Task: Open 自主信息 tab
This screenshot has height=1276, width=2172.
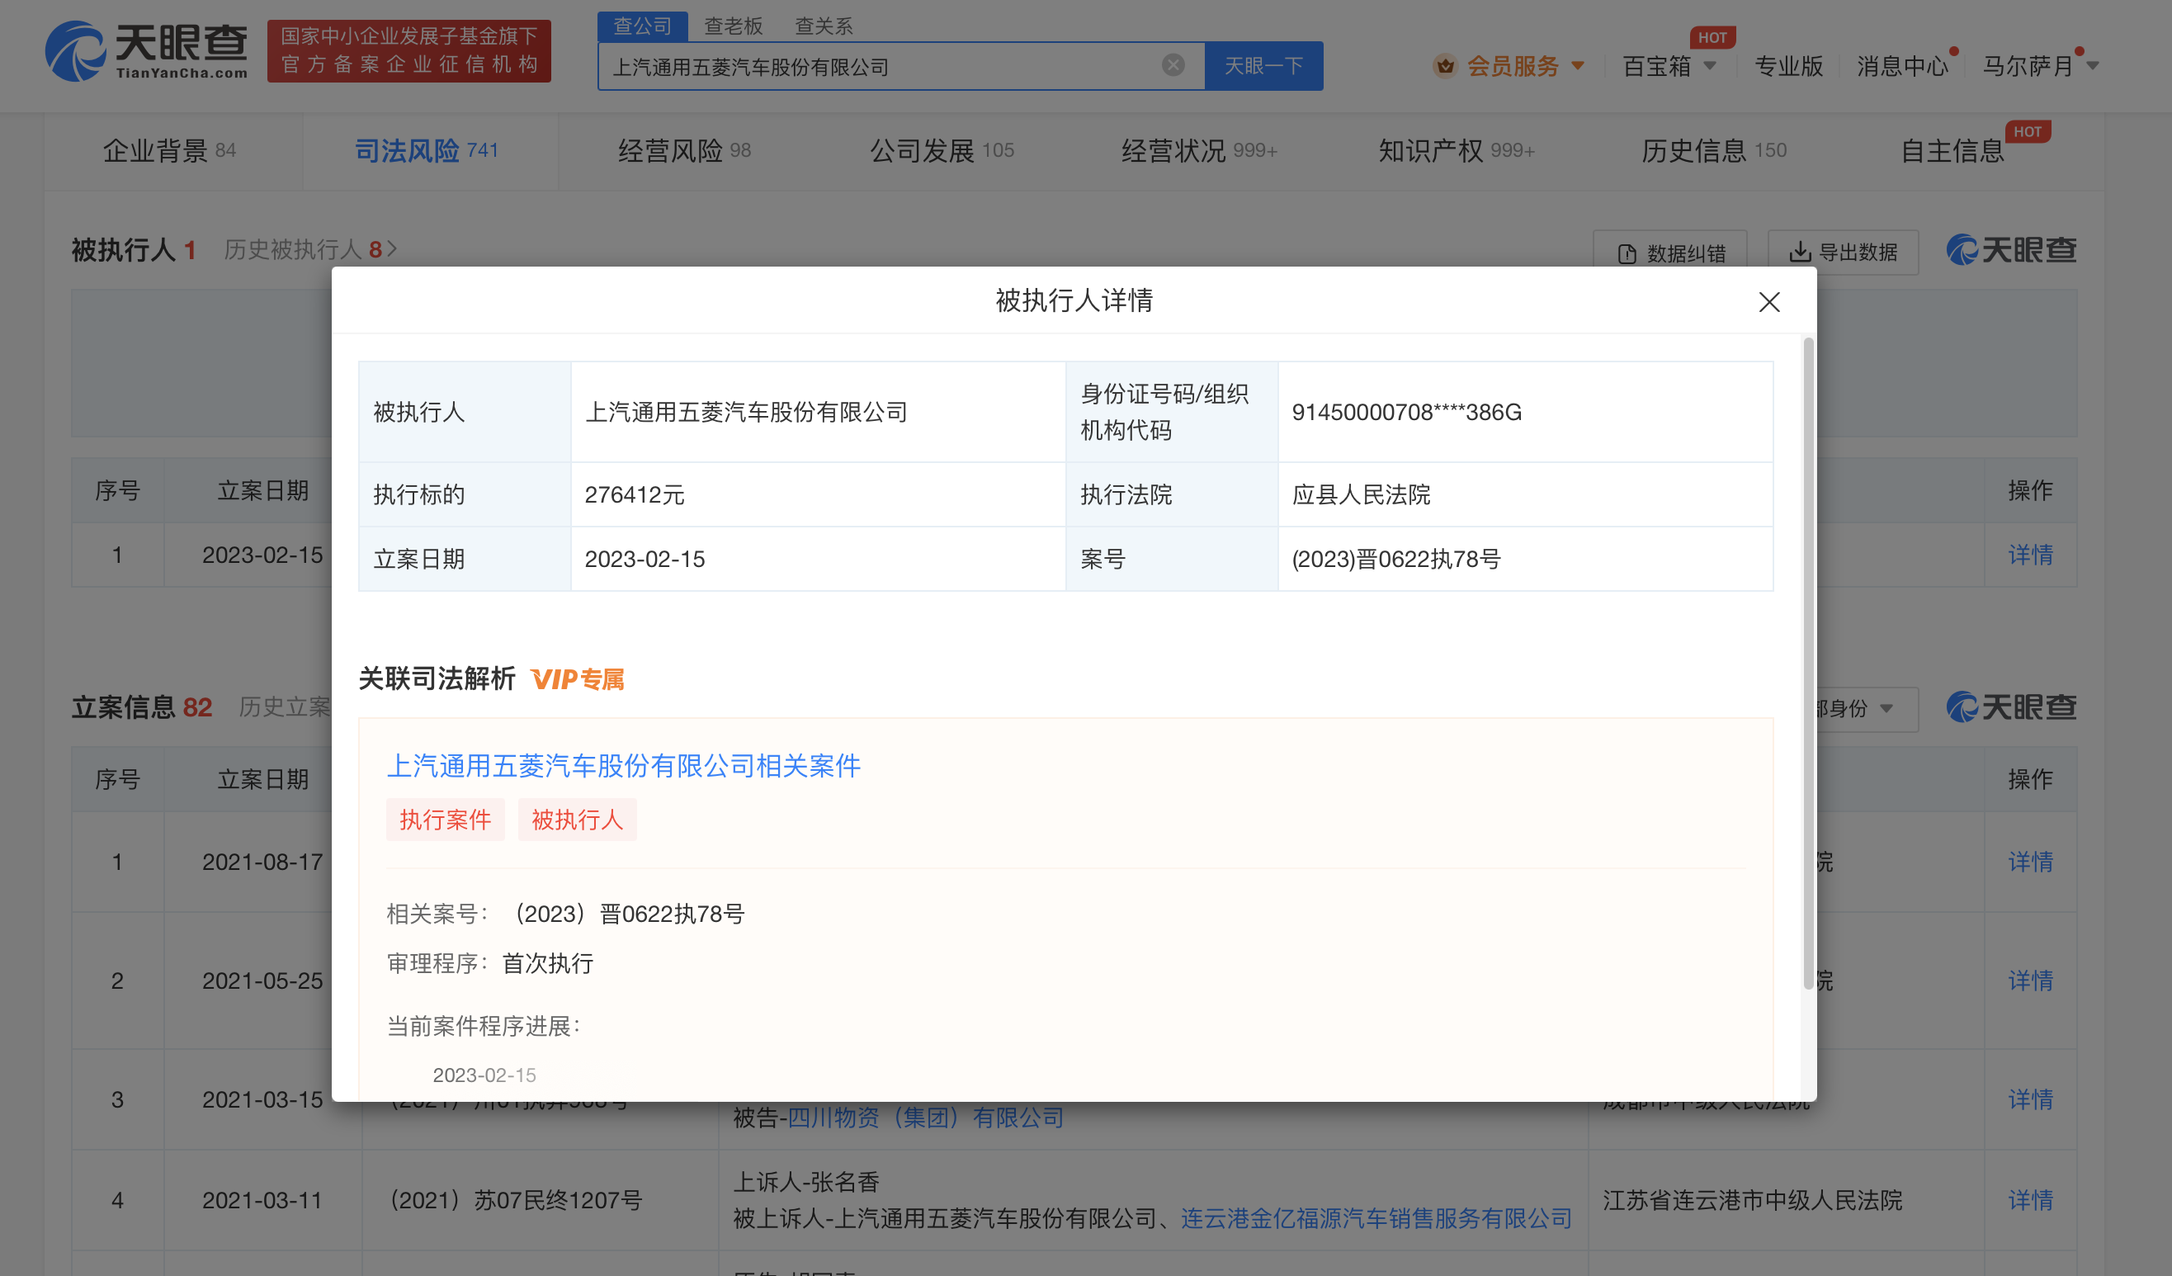Action: pos(1952,151)
